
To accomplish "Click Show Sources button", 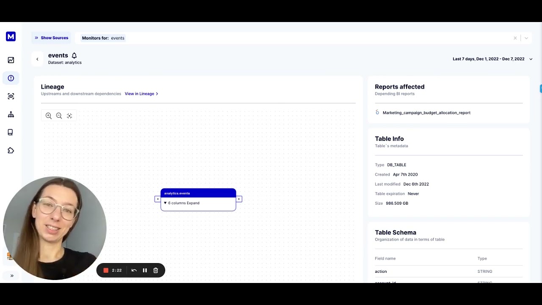I will pos(51,38).
